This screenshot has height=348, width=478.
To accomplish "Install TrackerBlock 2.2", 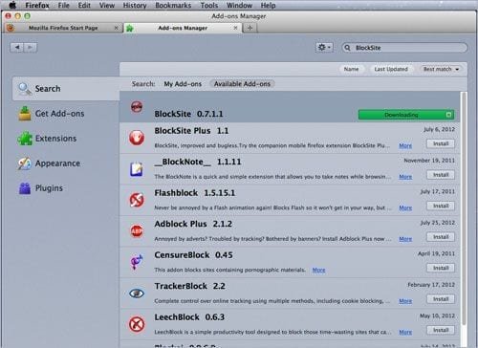I will (441, 299).
